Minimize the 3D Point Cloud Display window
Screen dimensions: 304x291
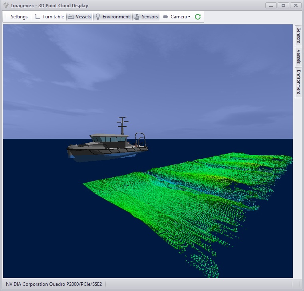[x=271, y=5]
